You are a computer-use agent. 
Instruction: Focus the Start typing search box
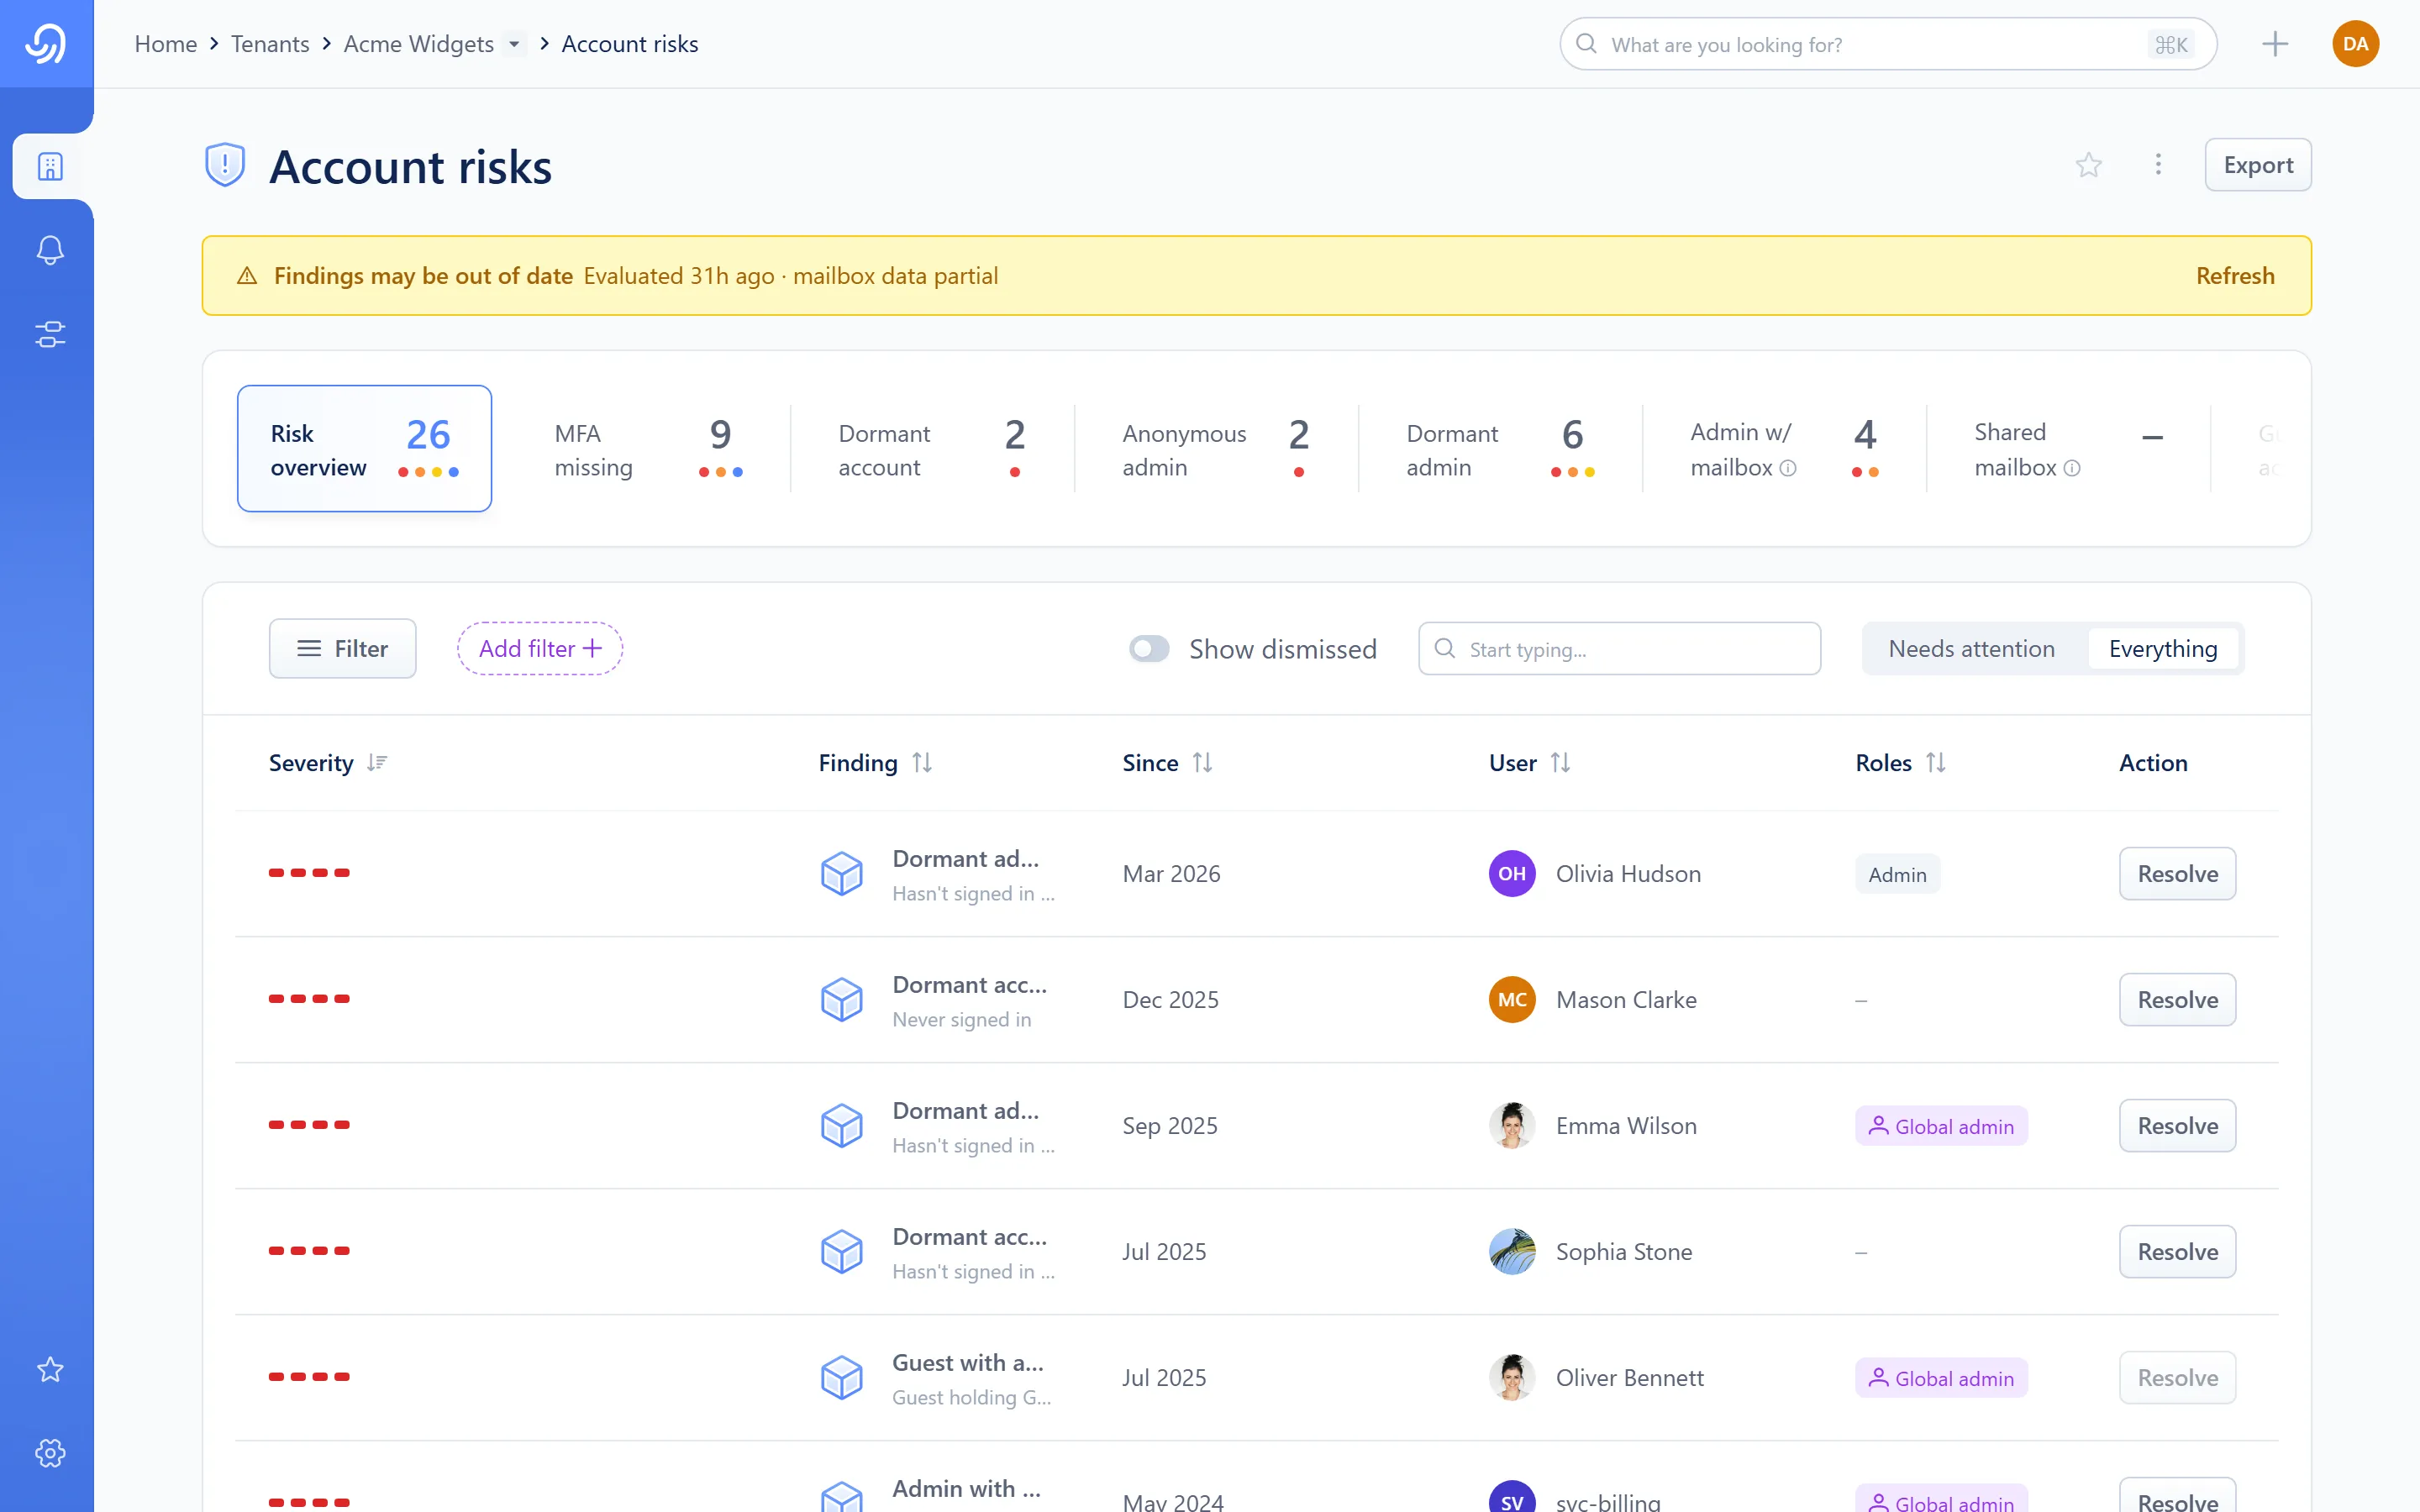coord(1619,649)
